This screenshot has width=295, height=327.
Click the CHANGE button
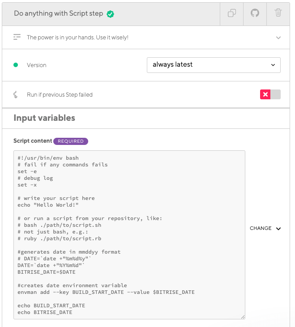[x=265, y=228]
